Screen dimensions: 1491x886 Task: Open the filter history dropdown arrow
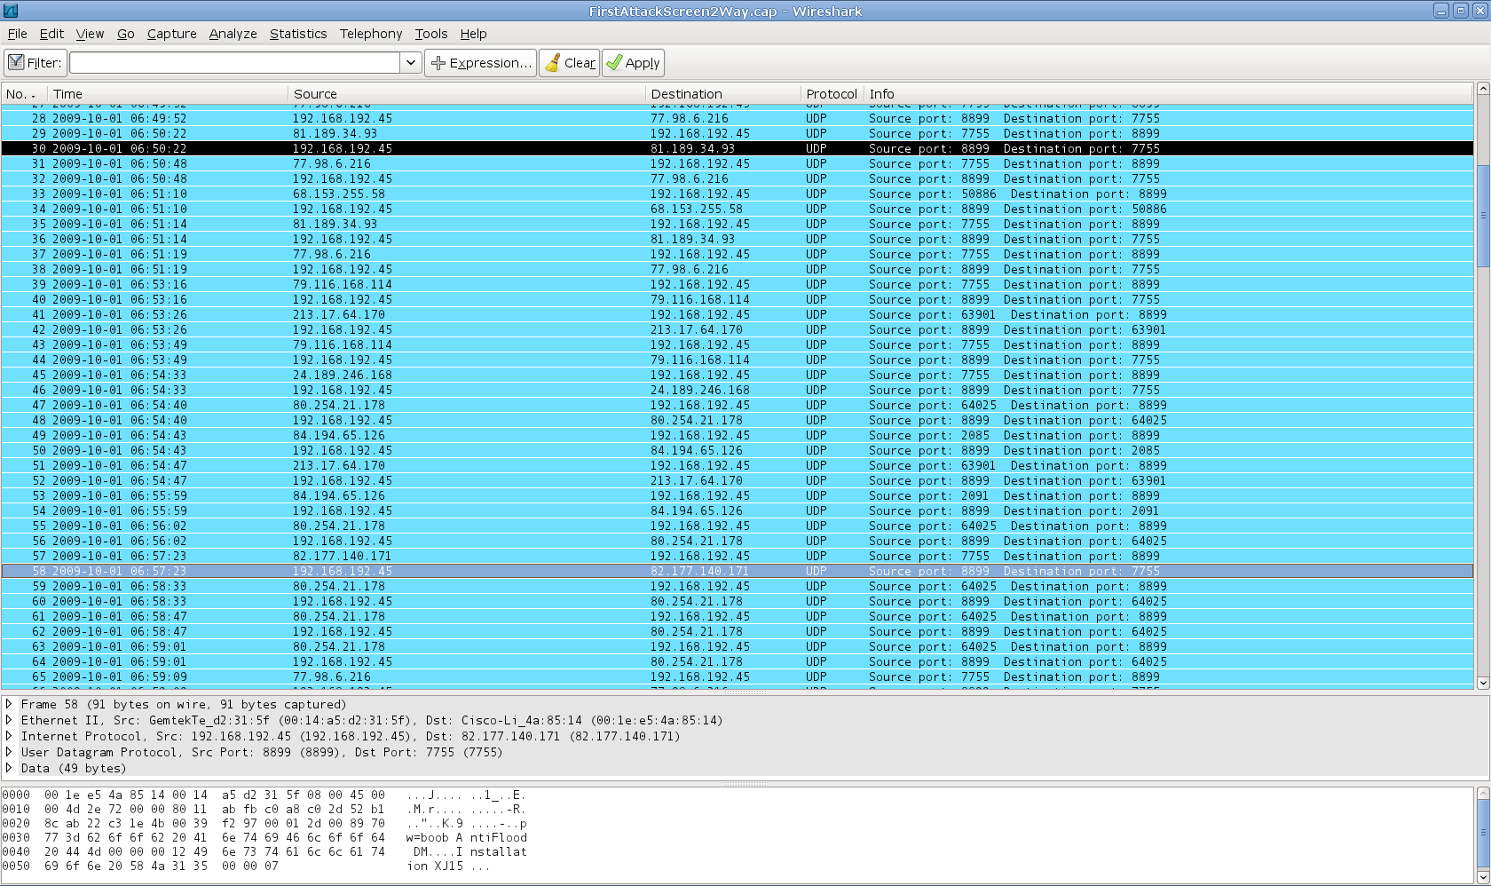tap(411, 63)
